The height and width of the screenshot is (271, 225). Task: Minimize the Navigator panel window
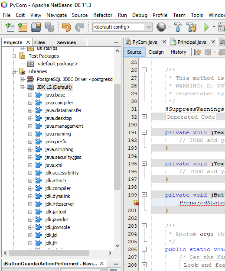[x=116, y=264]
